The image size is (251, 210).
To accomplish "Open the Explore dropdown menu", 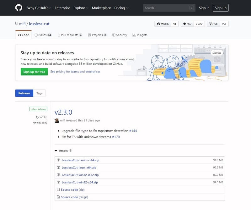I will tap(81, 8).
